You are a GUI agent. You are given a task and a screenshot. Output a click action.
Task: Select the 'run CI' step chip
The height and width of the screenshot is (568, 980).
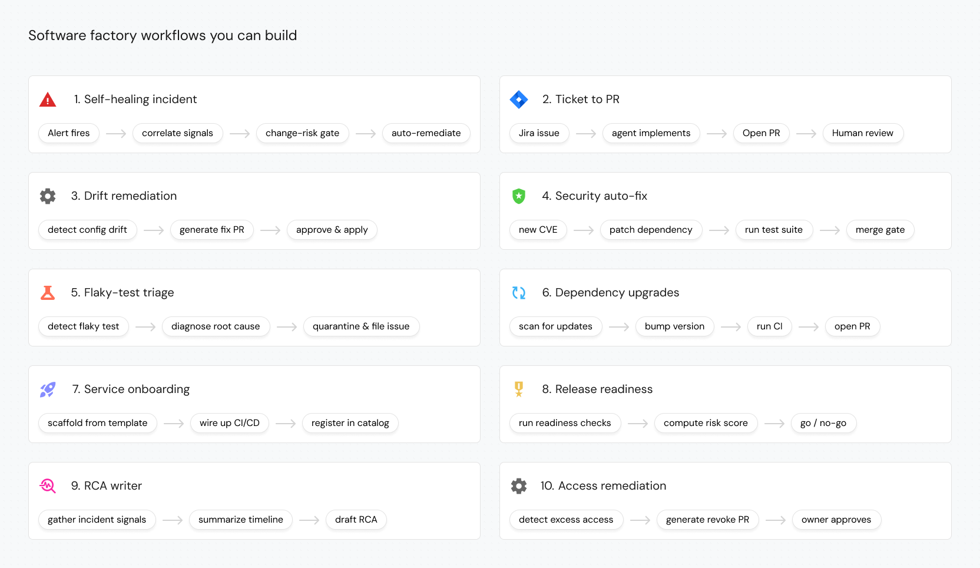770,326
